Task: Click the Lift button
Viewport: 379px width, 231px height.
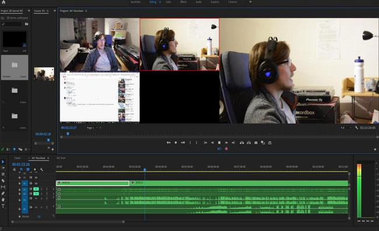Action: (x=242, y=143)
